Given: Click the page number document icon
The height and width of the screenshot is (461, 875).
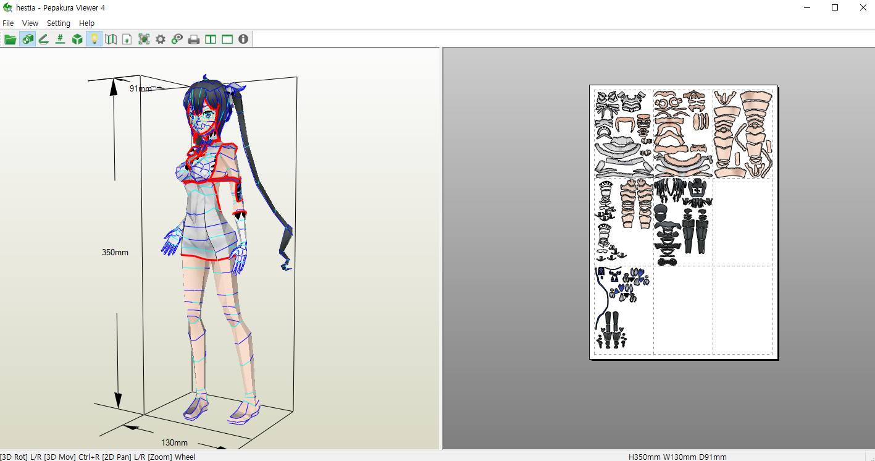Looking at the screenshot, I should click(x=127, y=40).
